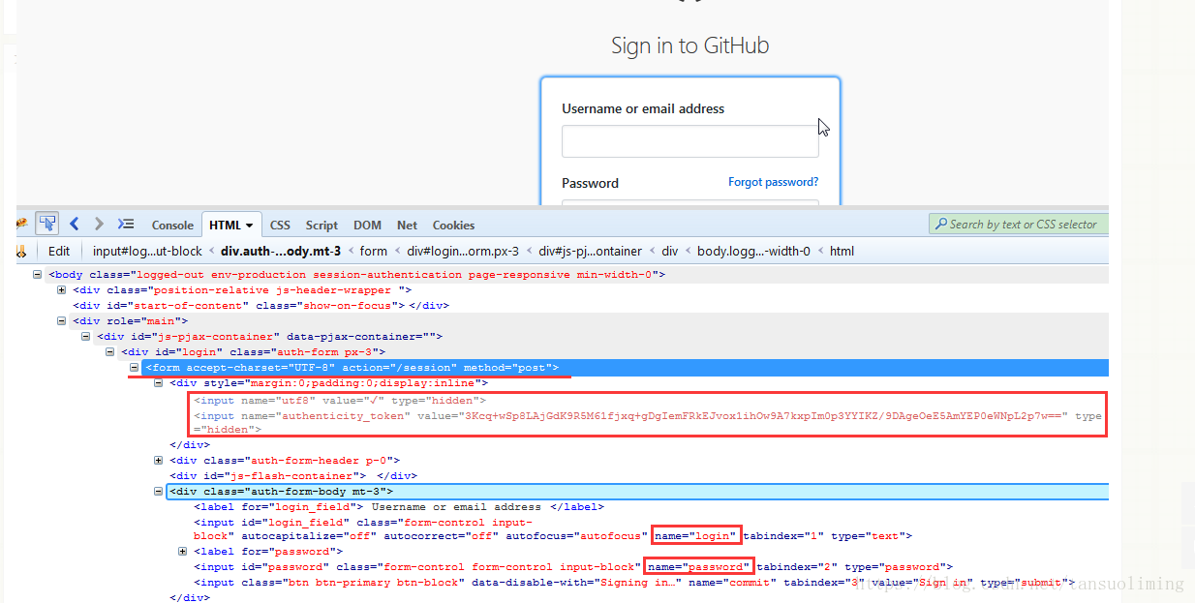Open the HTML tab options dropdown arrow

[249, 226]
